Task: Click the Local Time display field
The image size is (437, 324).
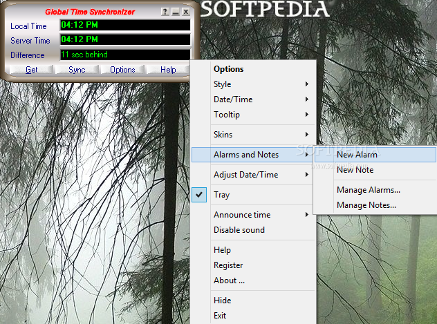Action: [125, 25]
